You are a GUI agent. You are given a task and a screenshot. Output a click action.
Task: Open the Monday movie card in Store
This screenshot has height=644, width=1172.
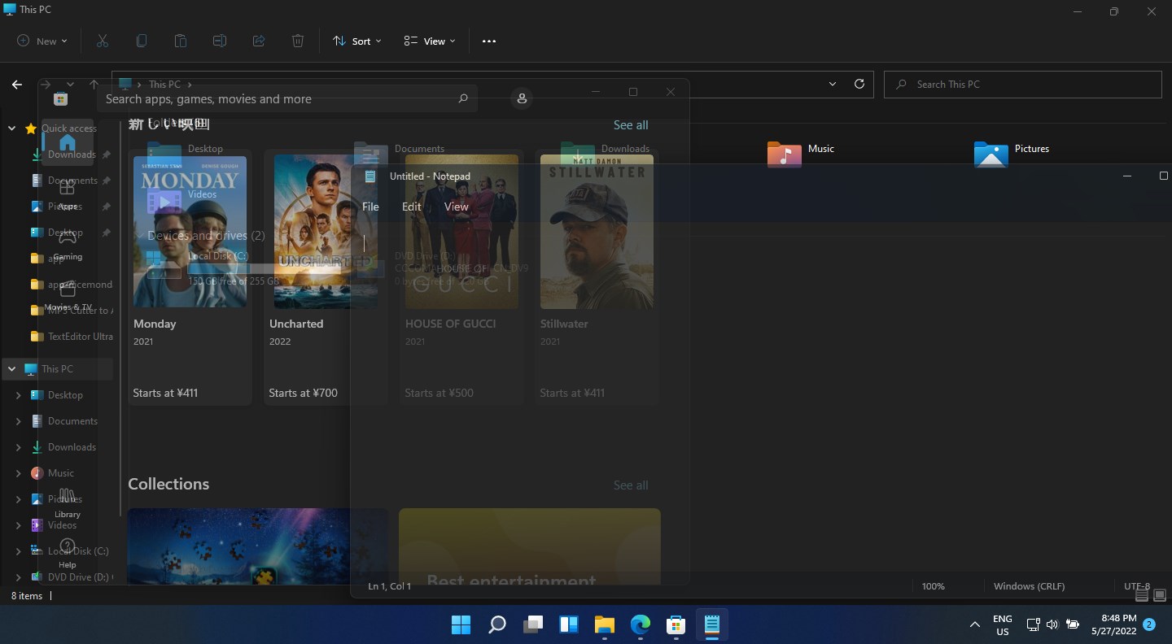[x=190, y=277]
